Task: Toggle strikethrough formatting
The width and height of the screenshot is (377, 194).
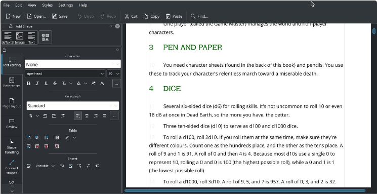Action: click(55, 83)
